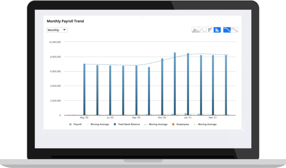Click the Monthly Payroll Trend title

(65, 21)
